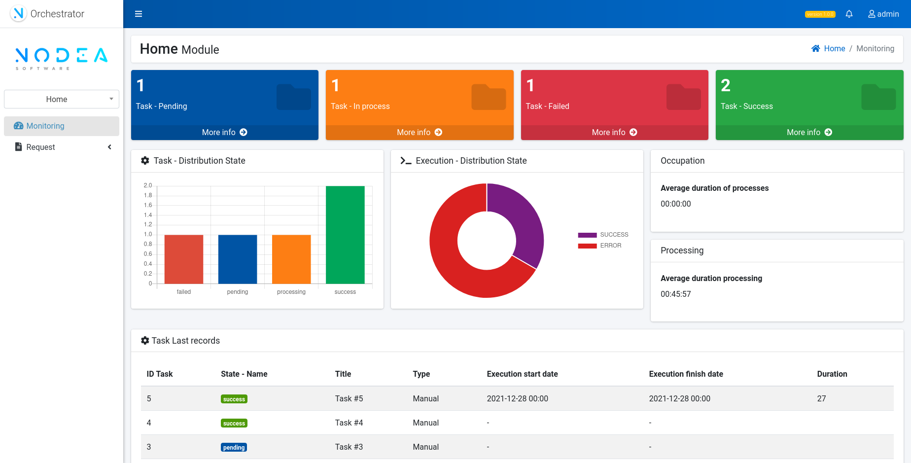Open More info for Task - Failed
Viewport: 911px width, 463px height.
(x=615, y=132)
